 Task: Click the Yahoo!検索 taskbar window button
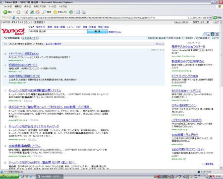[x=50, y=177]
